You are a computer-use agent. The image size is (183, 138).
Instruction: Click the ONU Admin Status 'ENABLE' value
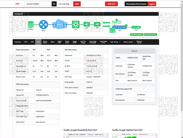point(89,88)
